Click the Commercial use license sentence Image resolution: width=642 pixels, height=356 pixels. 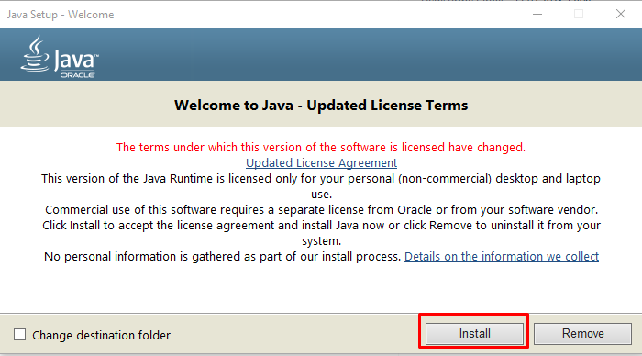click(321, 210)
